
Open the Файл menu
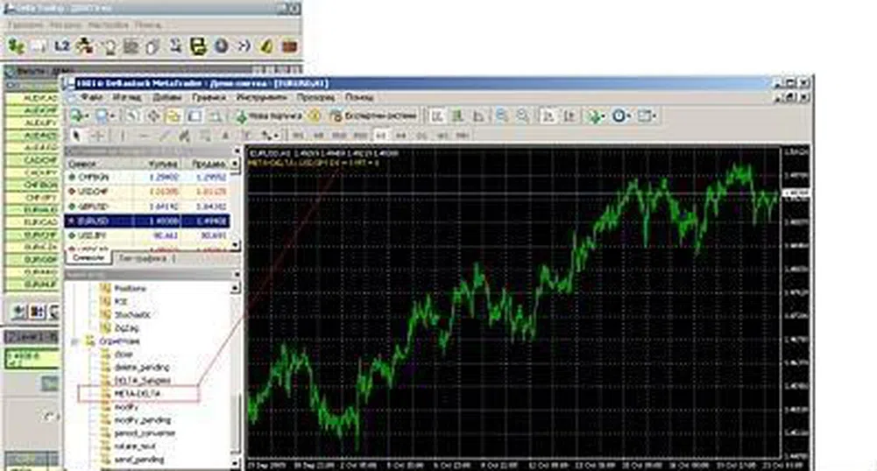tap(91, 97)
